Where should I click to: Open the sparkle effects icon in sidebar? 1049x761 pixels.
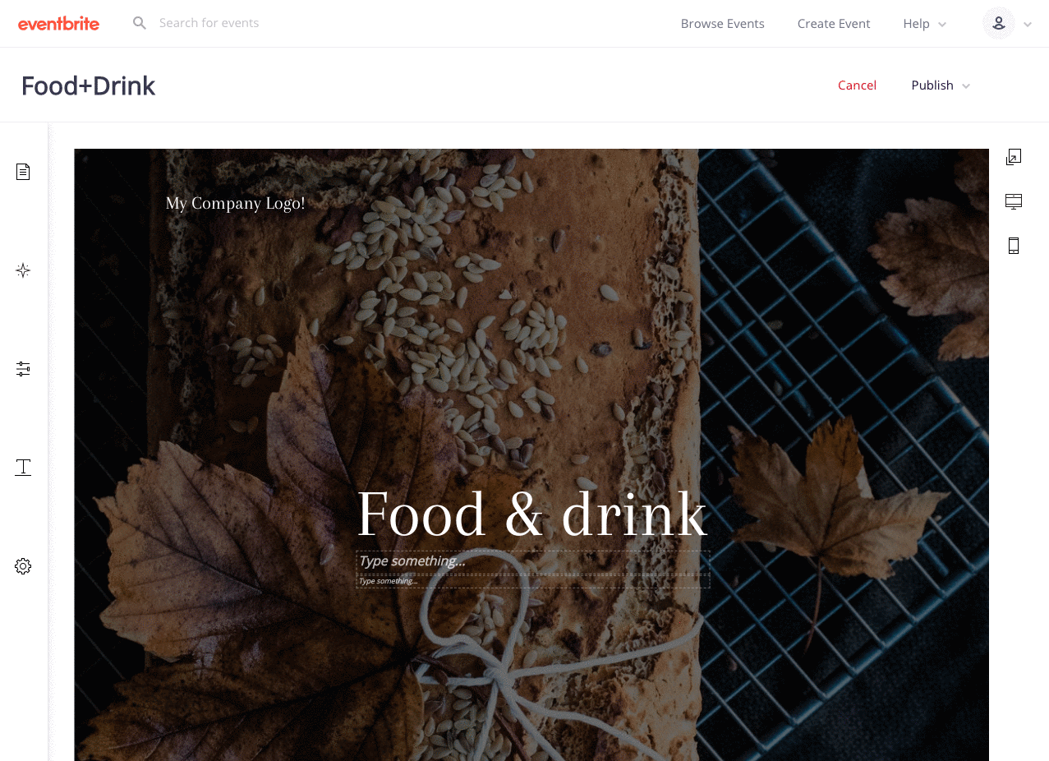click(23, 270)
